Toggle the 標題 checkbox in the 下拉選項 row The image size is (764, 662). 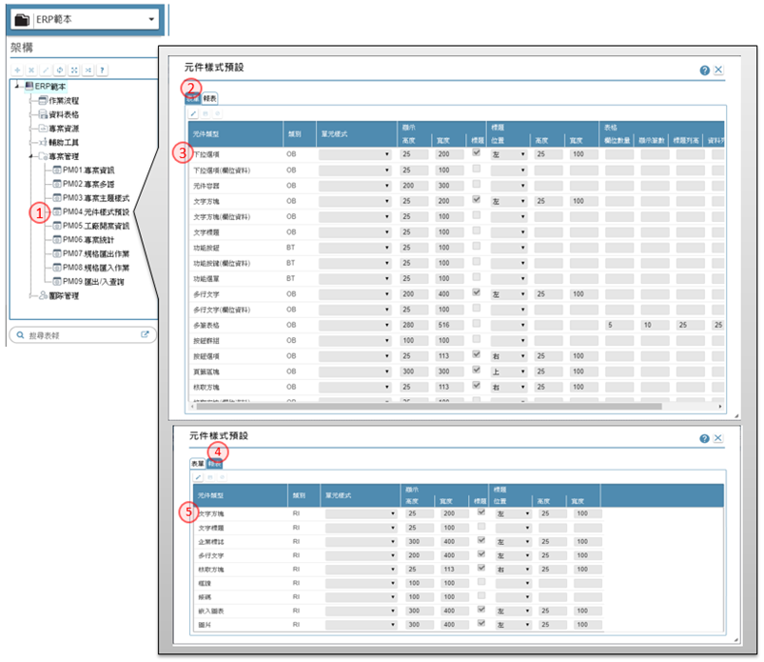477,152
